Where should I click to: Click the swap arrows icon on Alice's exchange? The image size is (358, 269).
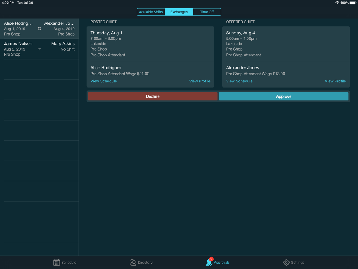click(x=39, y=29)
